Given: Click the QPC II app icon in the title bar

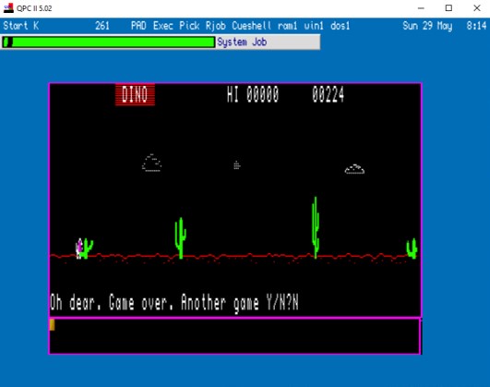Looking at the screenshot, I should [8, 8].
